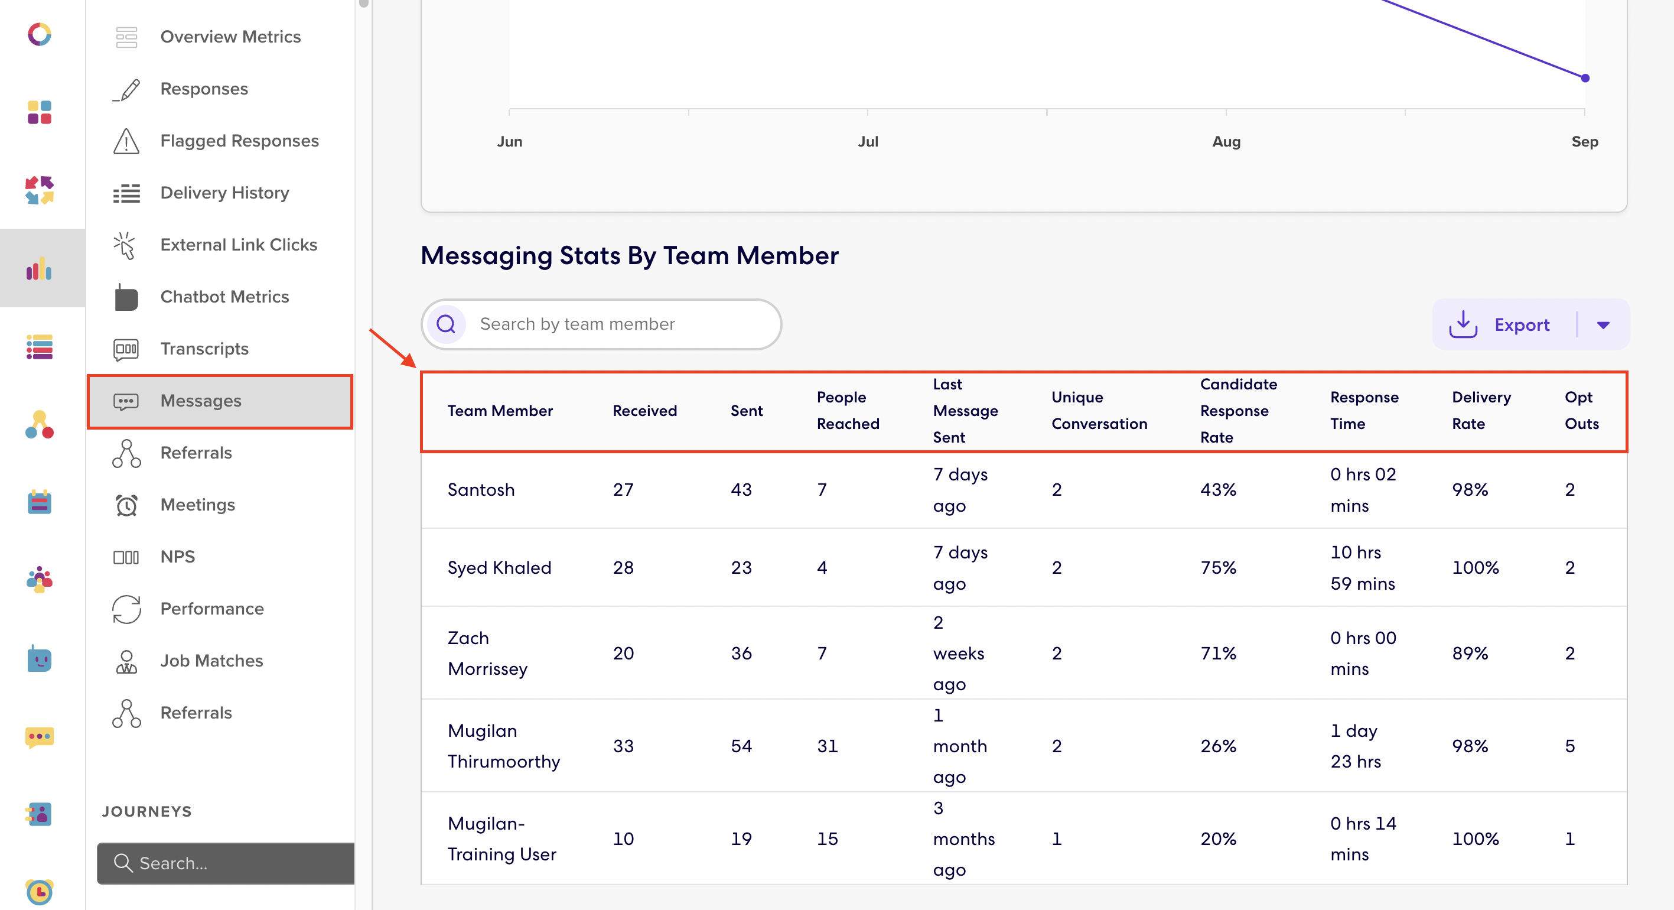Click Mugilan-Training User row name

501,839
